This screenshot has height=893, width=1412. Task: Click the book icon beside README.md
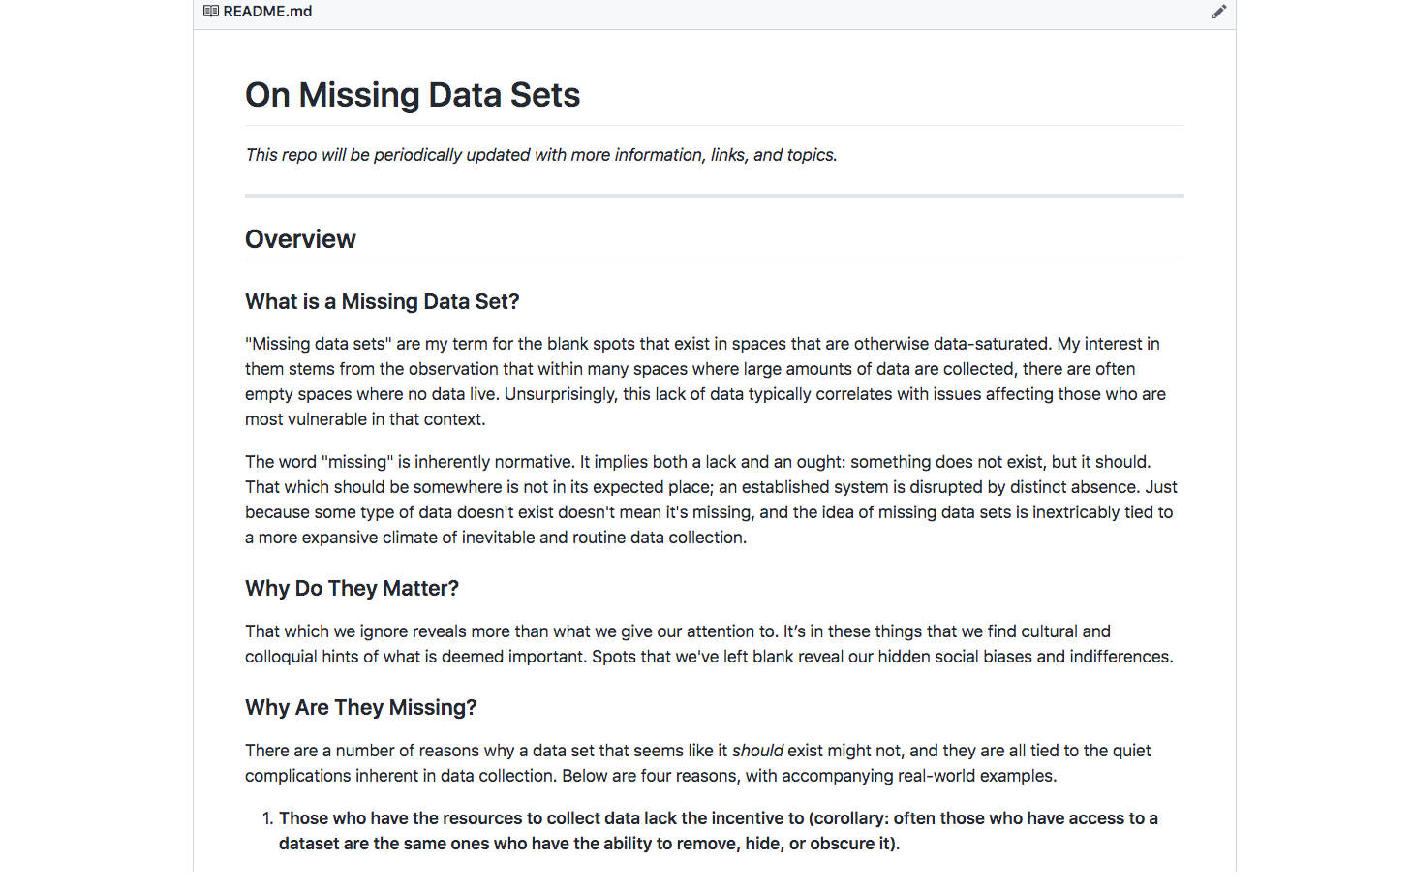click(210, 12)
